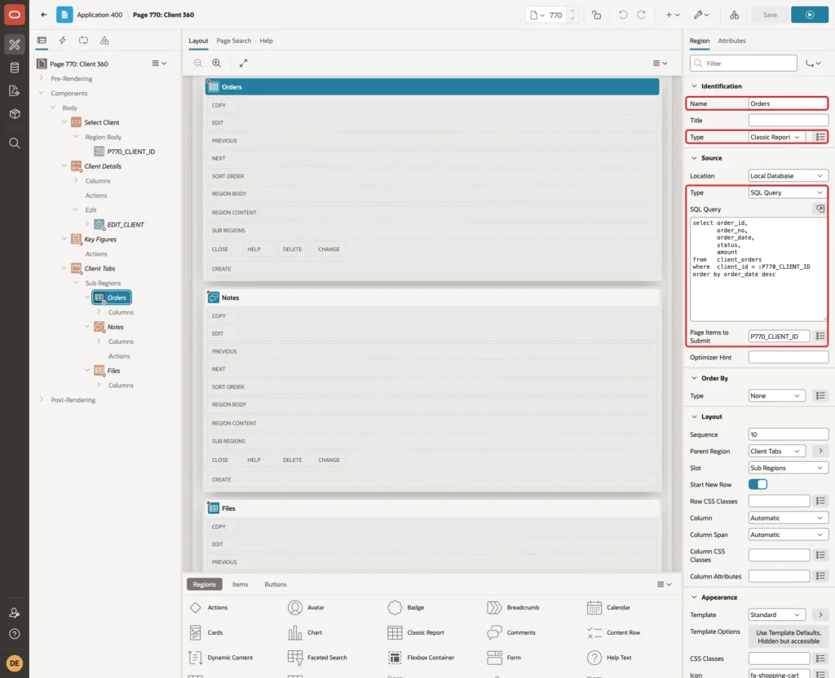Open Location Local Database dropdown
835x678 pixels.
coord(789,176)
